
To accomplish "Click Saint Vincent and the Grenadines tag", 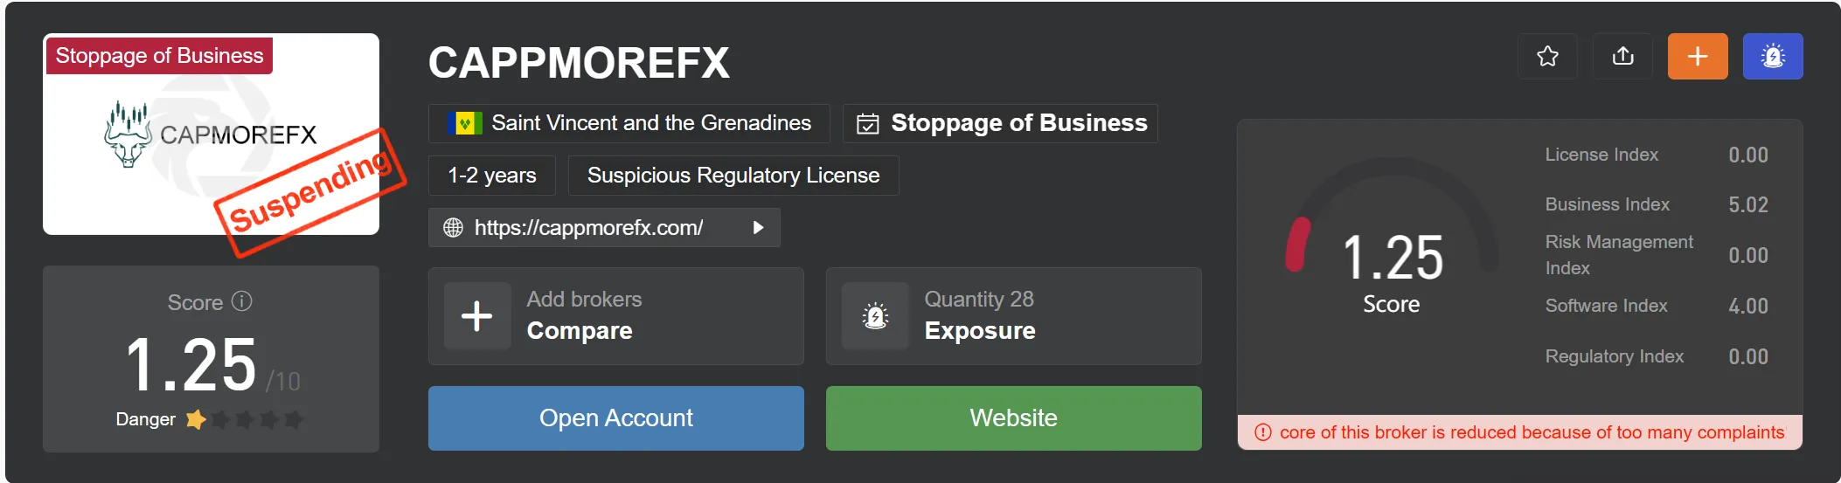I will (629, 123).
